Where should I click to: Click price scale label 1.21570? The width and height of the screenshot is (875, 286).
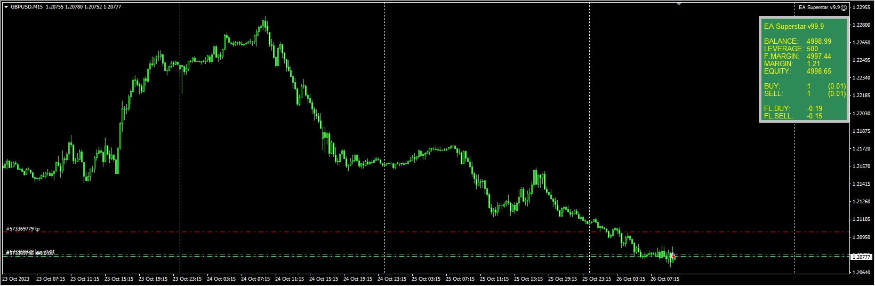pyautogui.click(x=862, y=166)
